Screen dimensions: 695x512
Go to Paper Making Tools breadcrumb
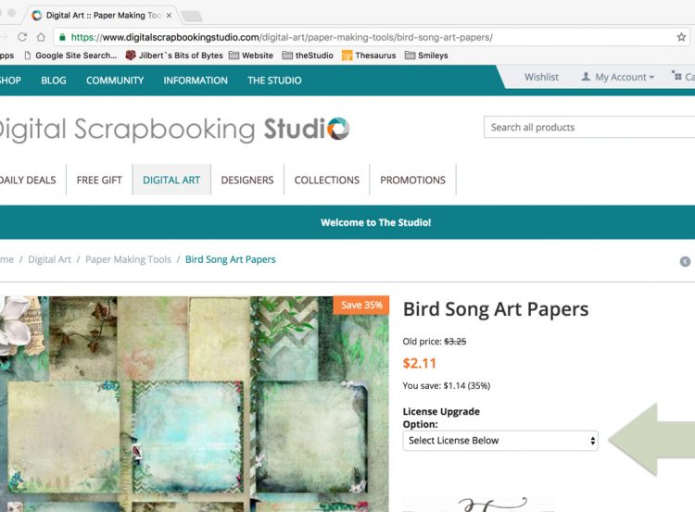tap(128, 259)
